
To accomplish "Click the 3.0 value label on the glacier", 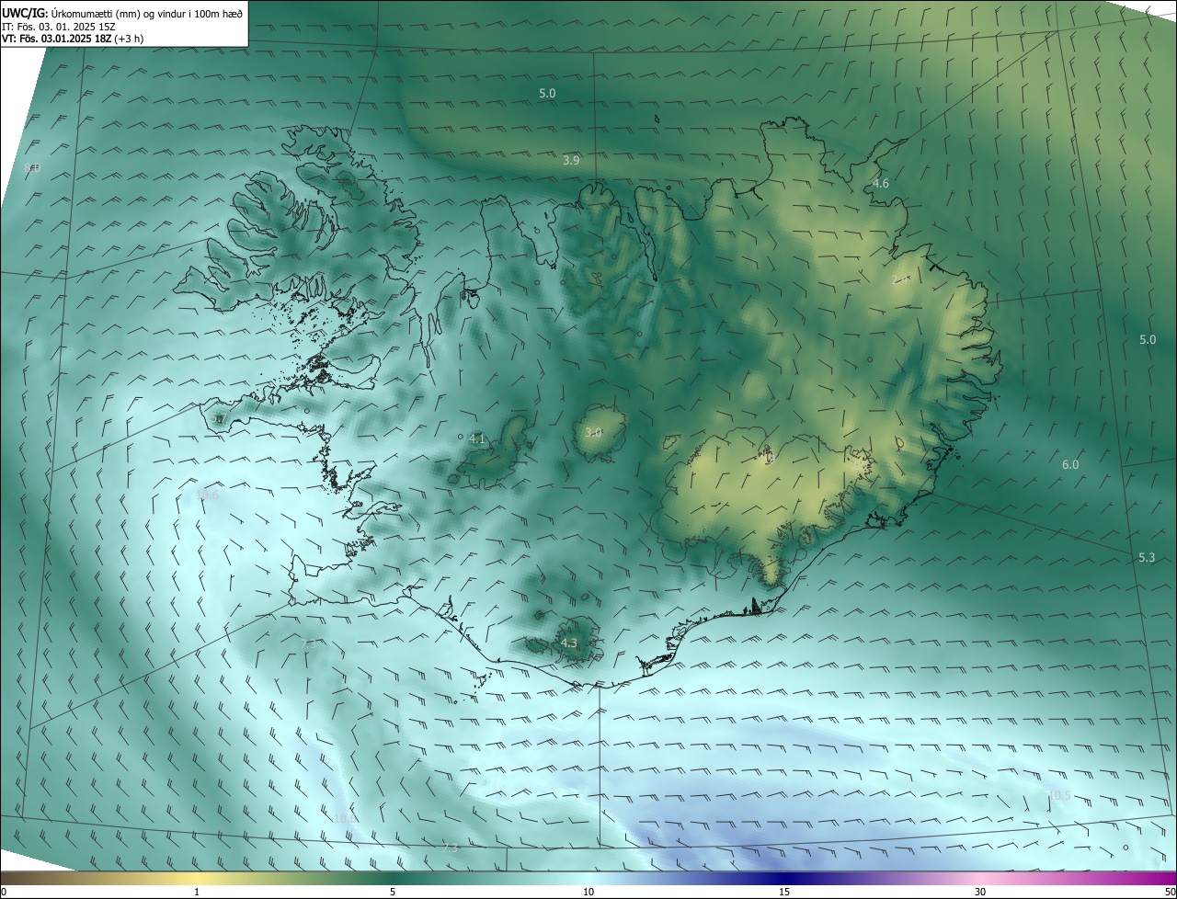I will coord(593,432).
